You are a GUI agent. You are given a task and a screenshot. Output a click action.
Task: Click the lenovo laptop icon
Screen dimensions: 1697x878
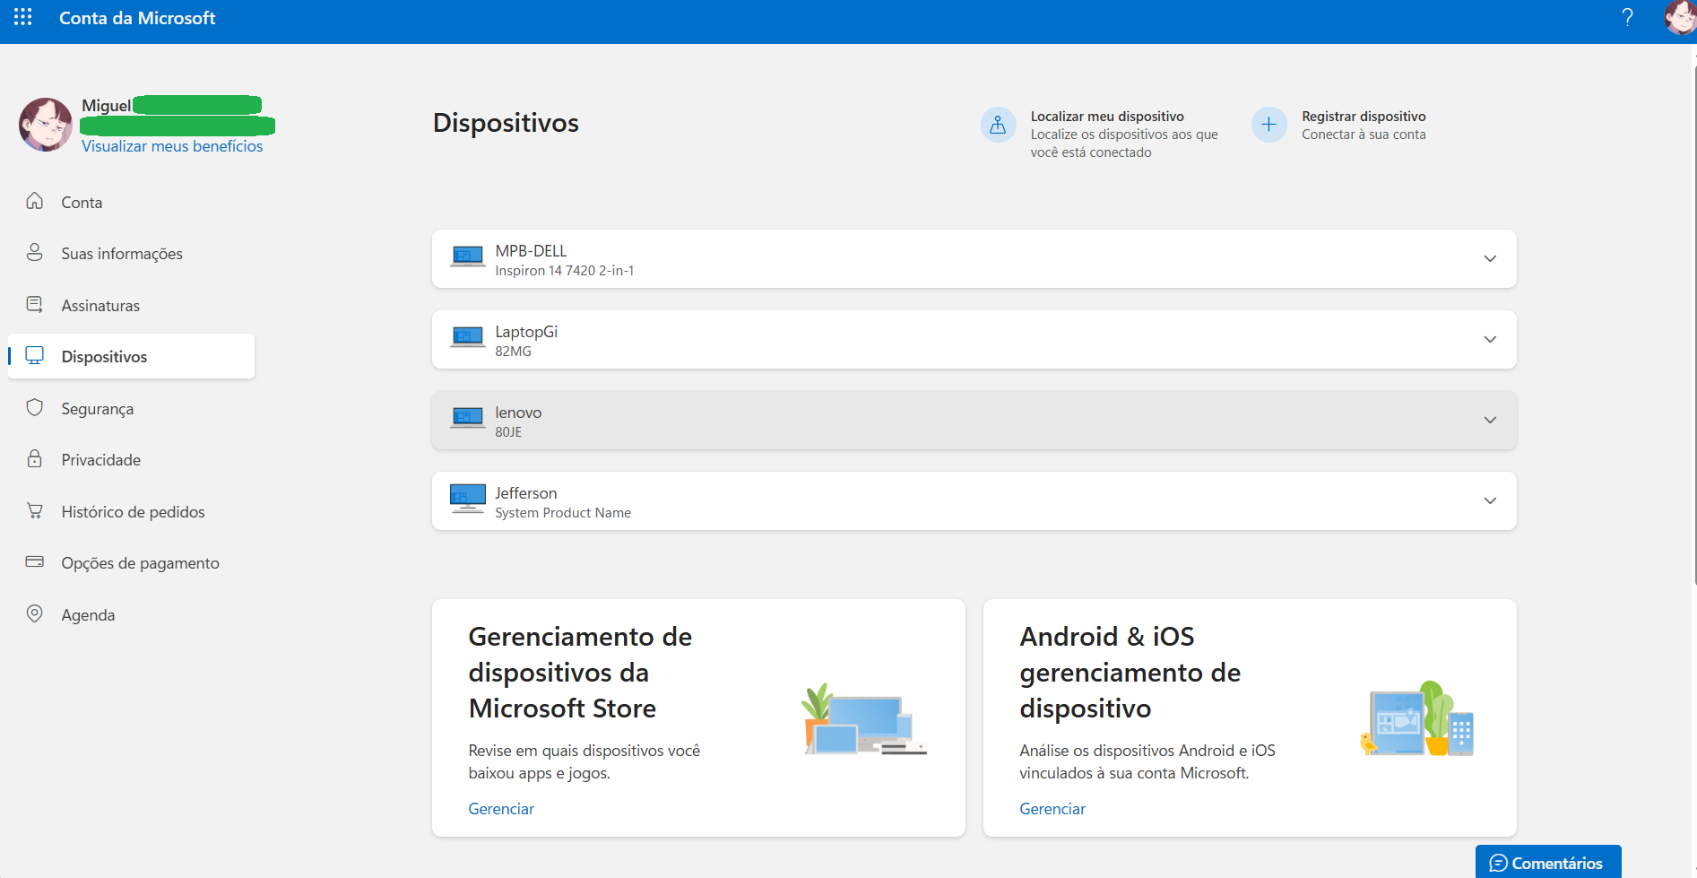coord(467,419)
